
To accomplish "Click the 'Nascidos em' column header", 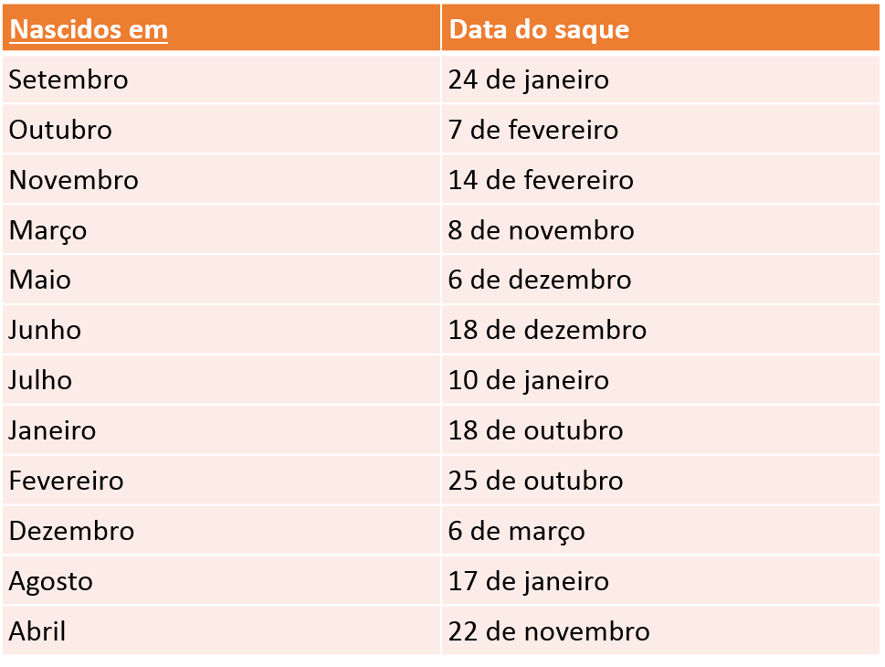I will click(x=89, y=29).
